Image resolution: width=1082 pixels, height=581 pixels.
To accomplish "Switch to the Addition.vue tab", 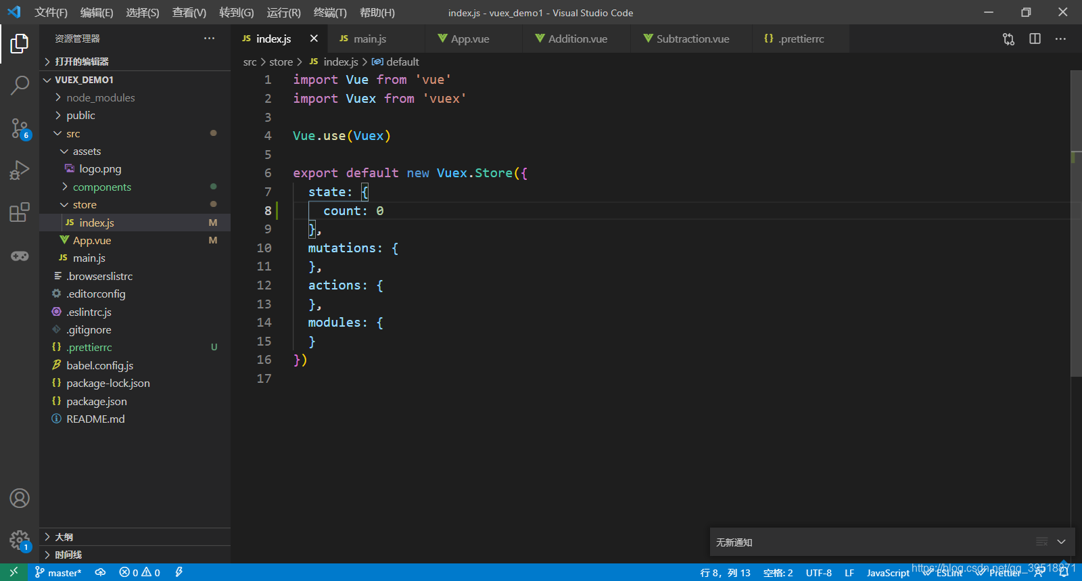I will 577,39.
